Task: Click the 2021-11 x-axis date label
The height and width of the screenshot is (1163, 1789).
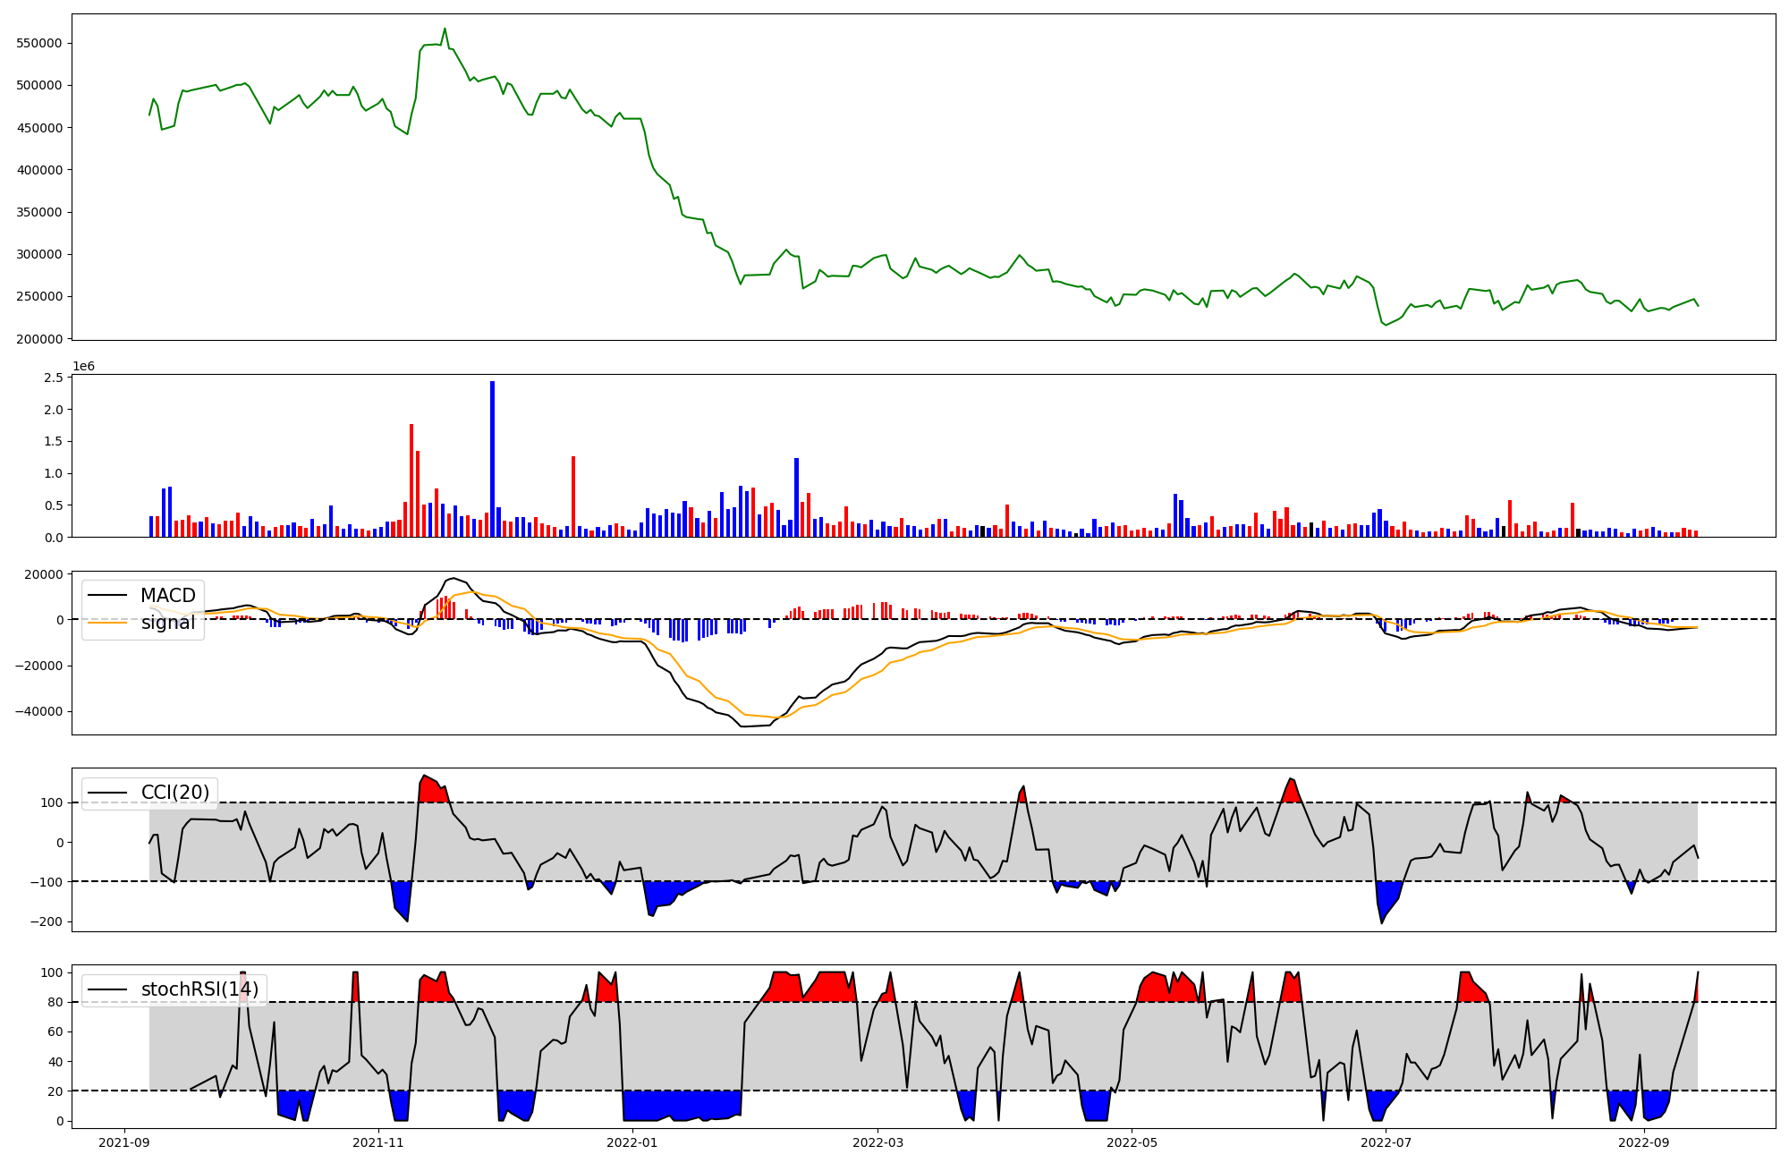Action: coord(378,1142)
